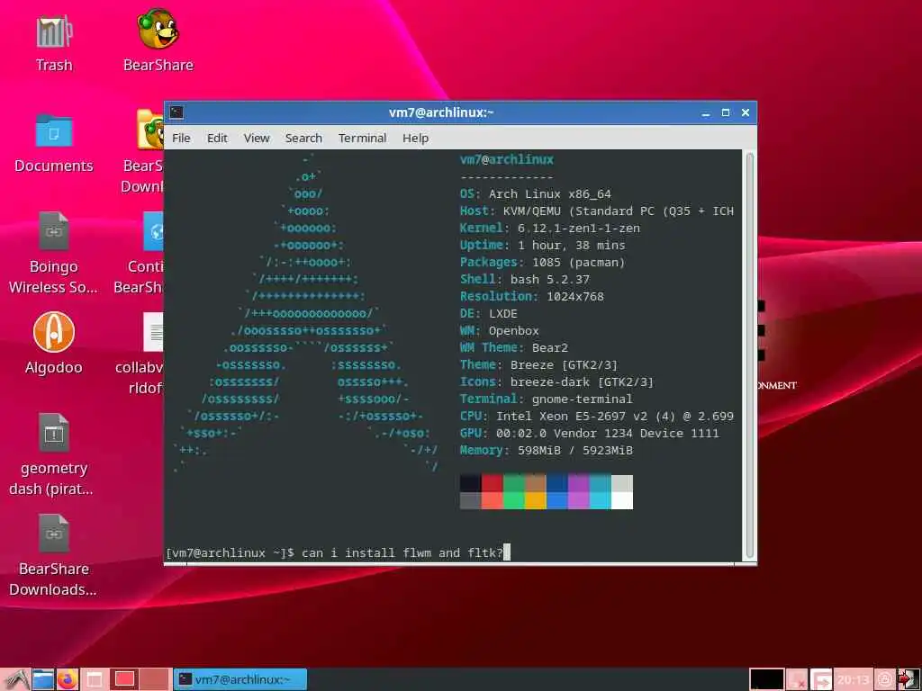
Task: Click the 'DE: LXDE' line
Action: point(489,313)
